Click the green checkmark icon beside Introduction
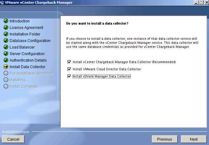This screenshot has width=209, height=145. pos(6,21)
